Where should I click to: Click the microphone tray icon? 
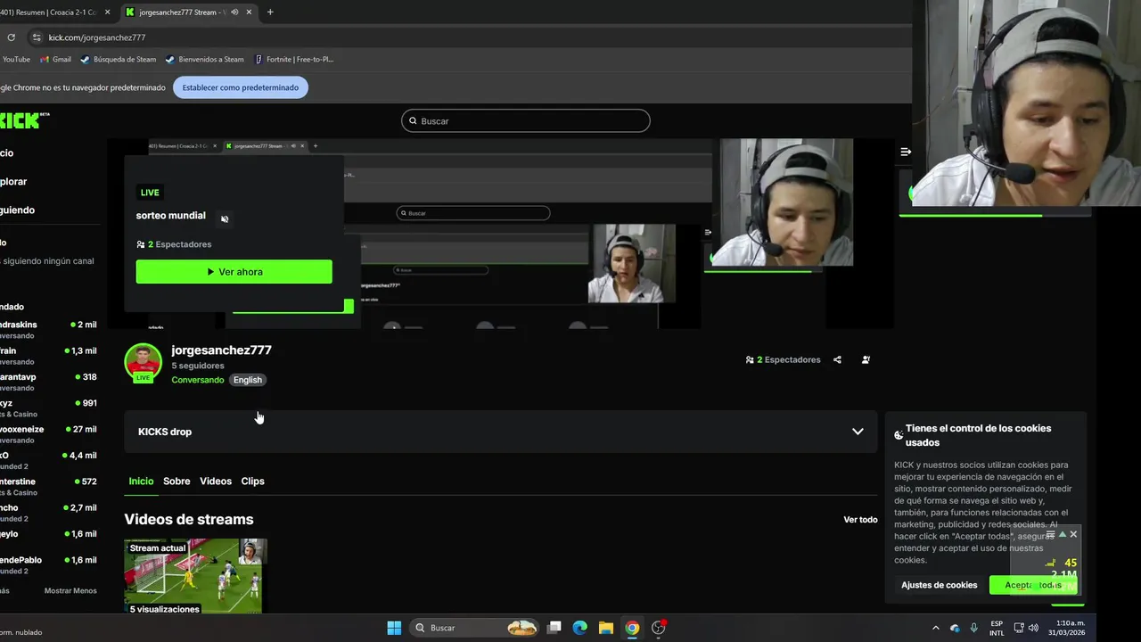pyautogui.click(x=973, y=628)
